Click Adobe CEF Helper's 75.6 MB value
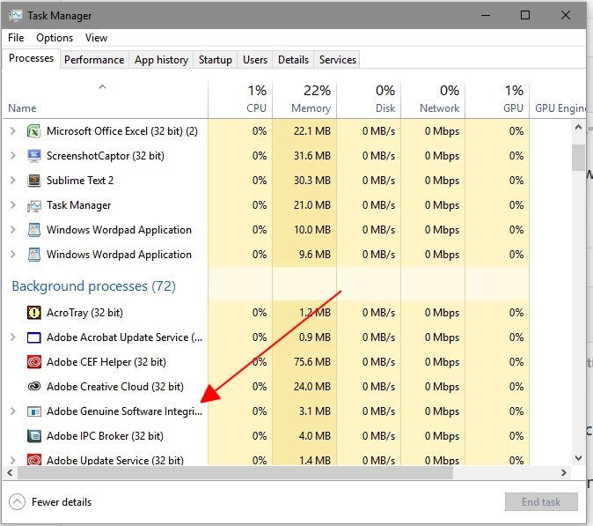593x526 pixels. [312, 361]
